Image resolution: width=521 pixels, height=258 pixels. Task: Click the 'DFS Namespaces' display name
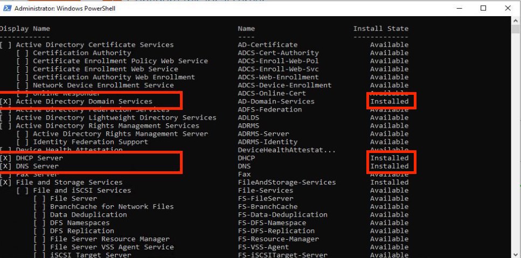pyautogui.click(x=80, y=223)
